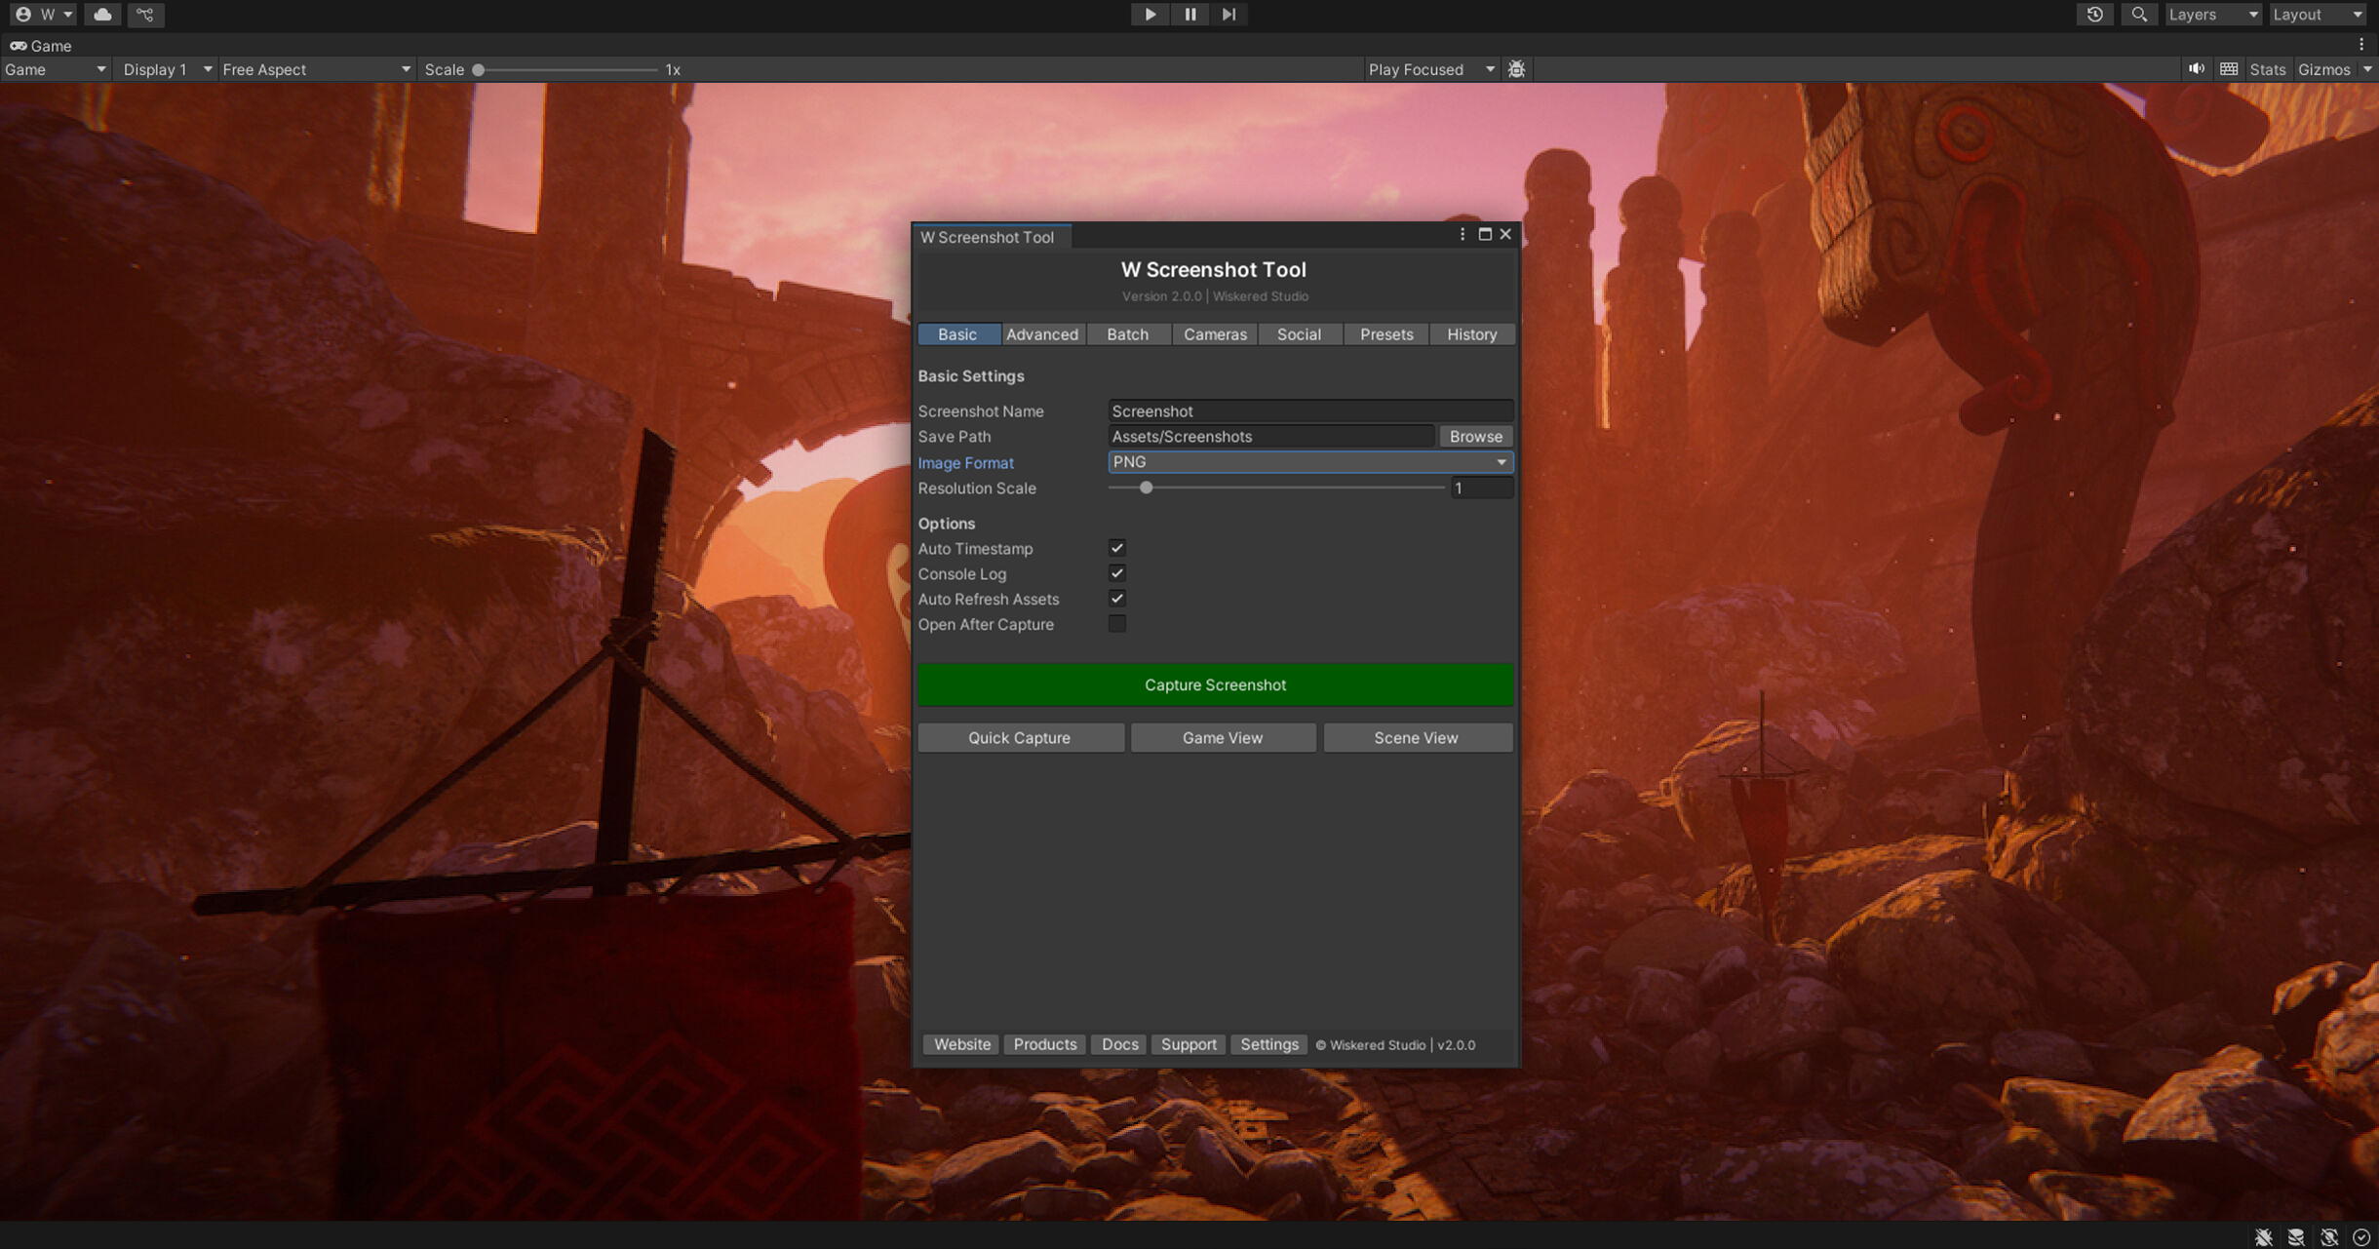Enable the Open After Capture checkbox
Screen dimensions: 2379x1249
click(1117, 624)
